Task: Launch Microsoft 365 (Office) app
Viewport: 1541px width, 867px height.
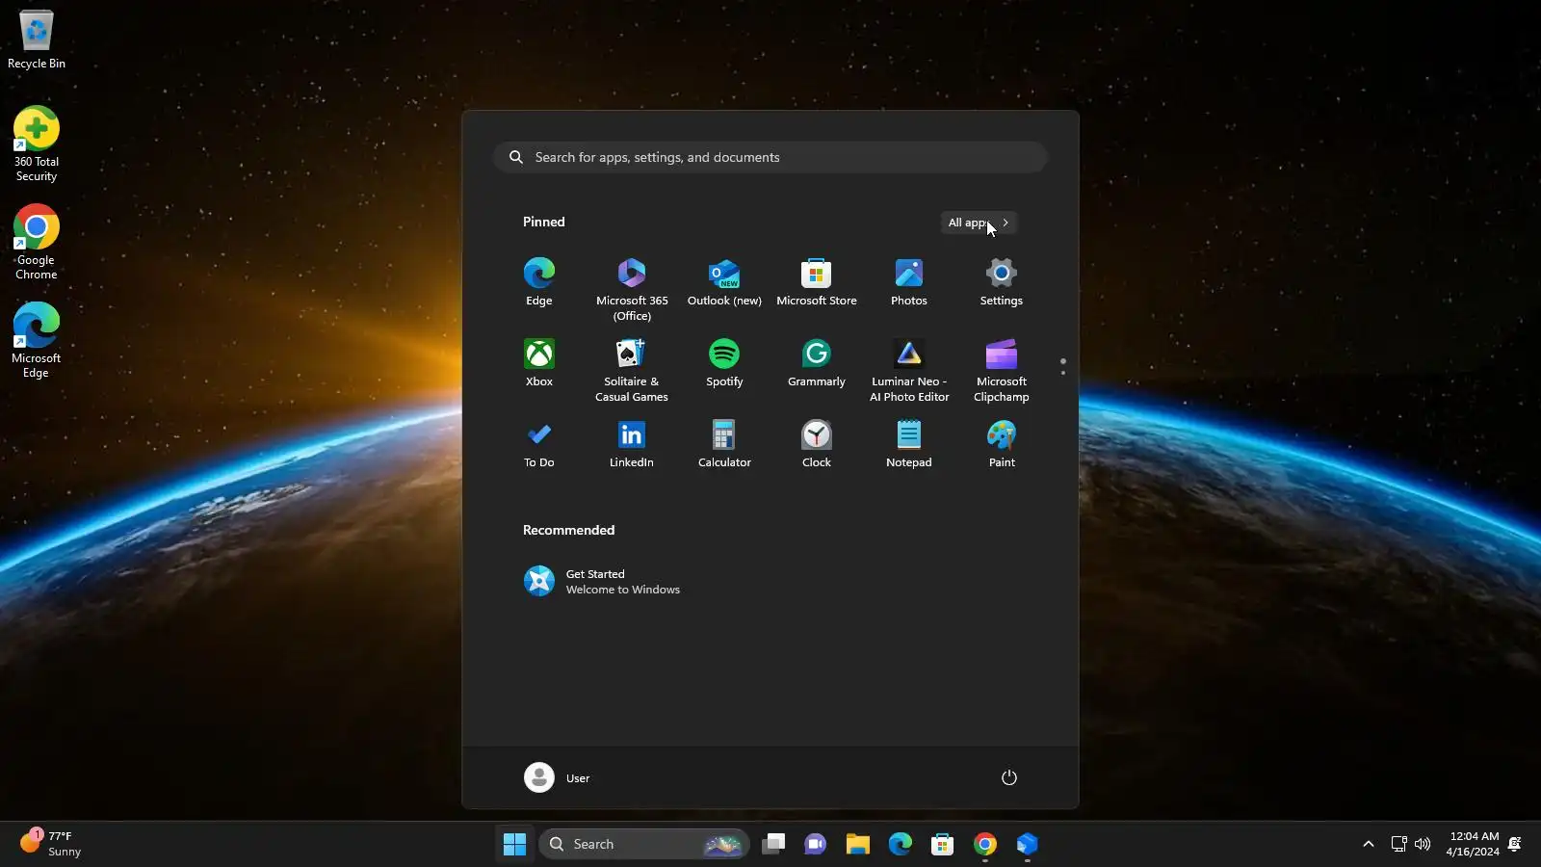Action: (632, 288)
